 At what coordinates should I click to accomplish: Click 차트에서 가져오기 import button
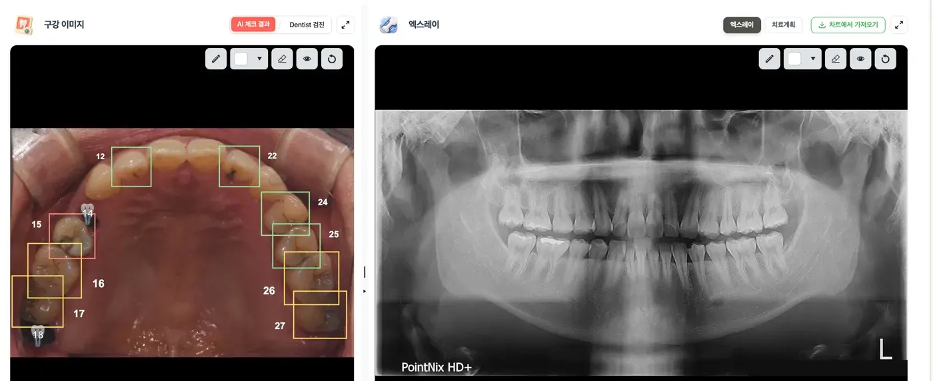click(848, 25)
